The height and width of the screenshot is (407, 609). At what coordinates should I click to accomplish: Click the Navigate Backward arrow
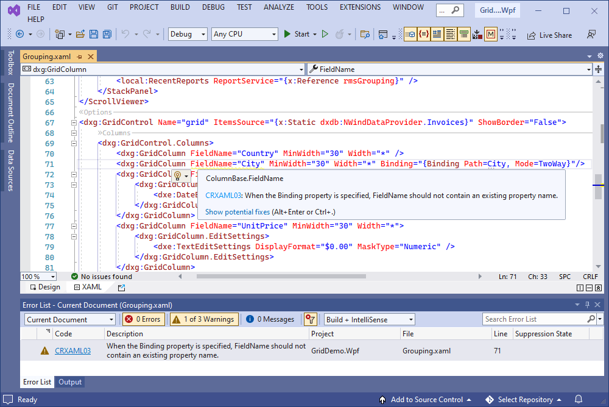(21, 34)
